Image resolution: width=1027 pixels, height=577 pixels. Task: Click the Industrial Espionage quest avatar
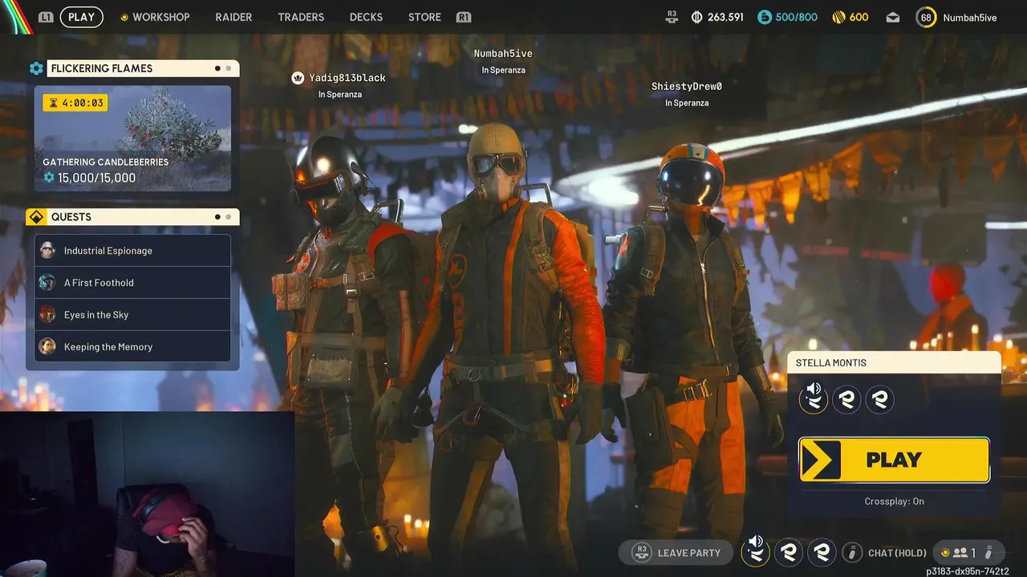point(47,250)
